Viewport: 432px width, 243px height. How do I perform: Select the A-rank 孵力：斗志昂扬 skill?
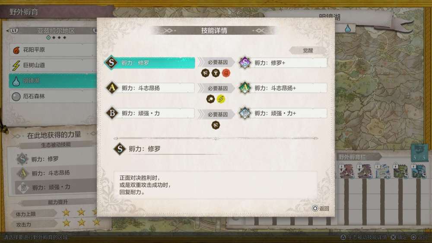pyautogui.click(x=150, y=88)
